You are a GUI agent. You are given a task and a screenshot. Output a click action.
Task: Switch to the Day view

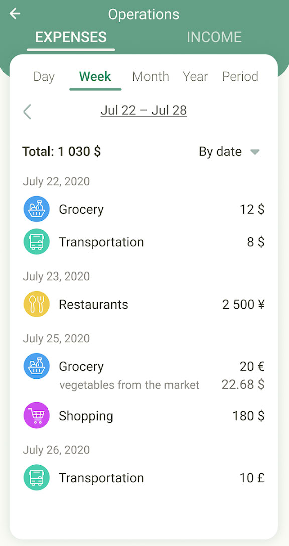tap(44, 76)
